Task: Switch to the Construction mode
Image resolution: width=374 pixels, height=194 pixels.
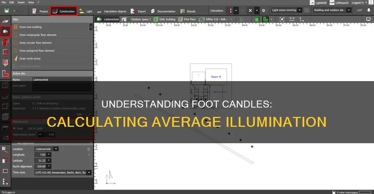Action: tap(64, 11)
